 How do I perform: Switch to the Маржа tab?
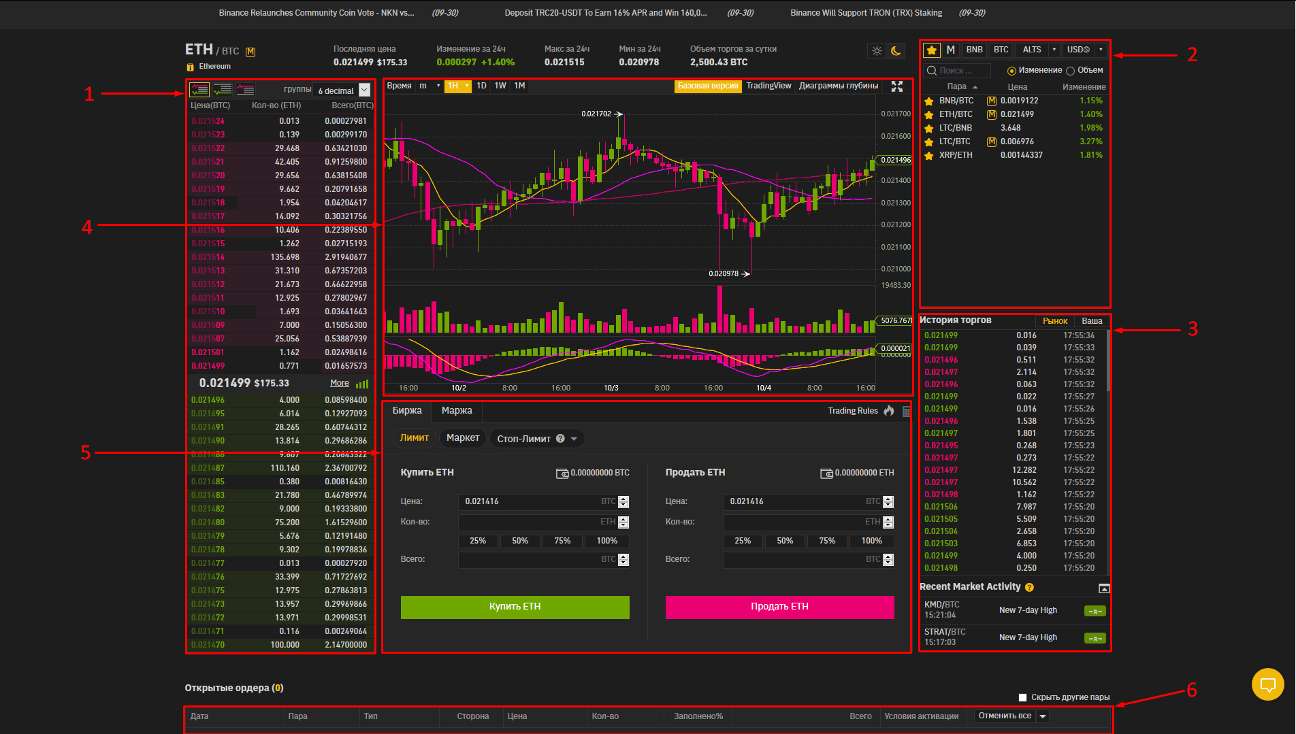[457, 411]
